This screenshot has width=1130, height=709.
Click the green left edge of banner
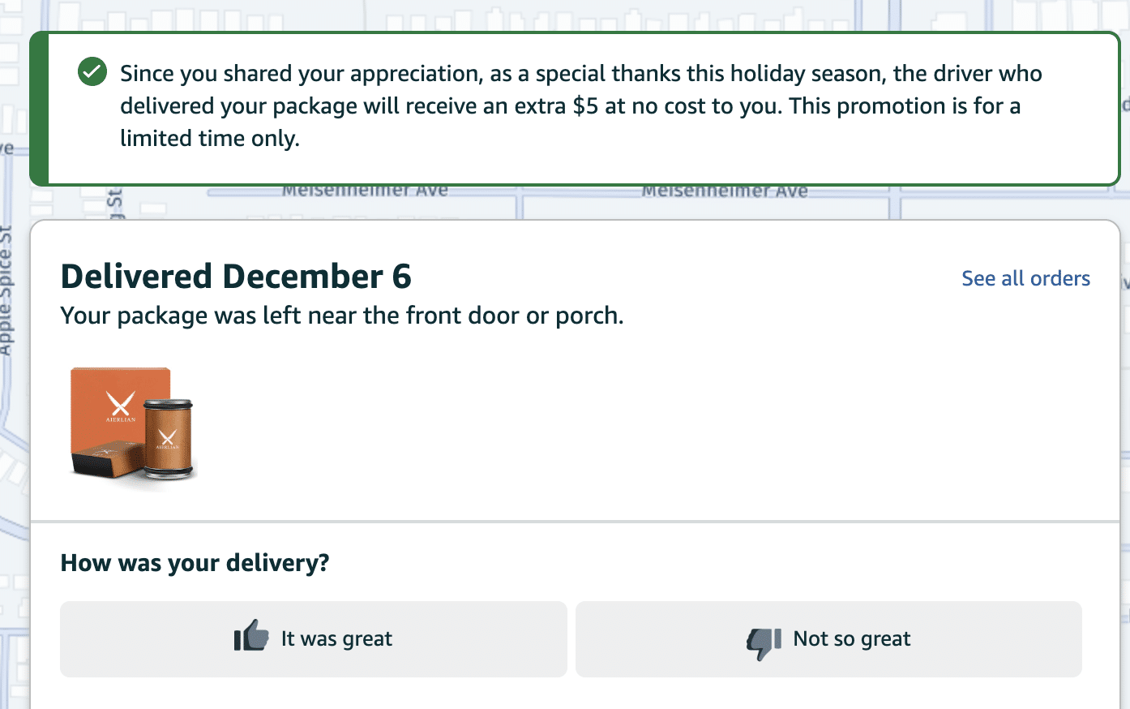39,109
